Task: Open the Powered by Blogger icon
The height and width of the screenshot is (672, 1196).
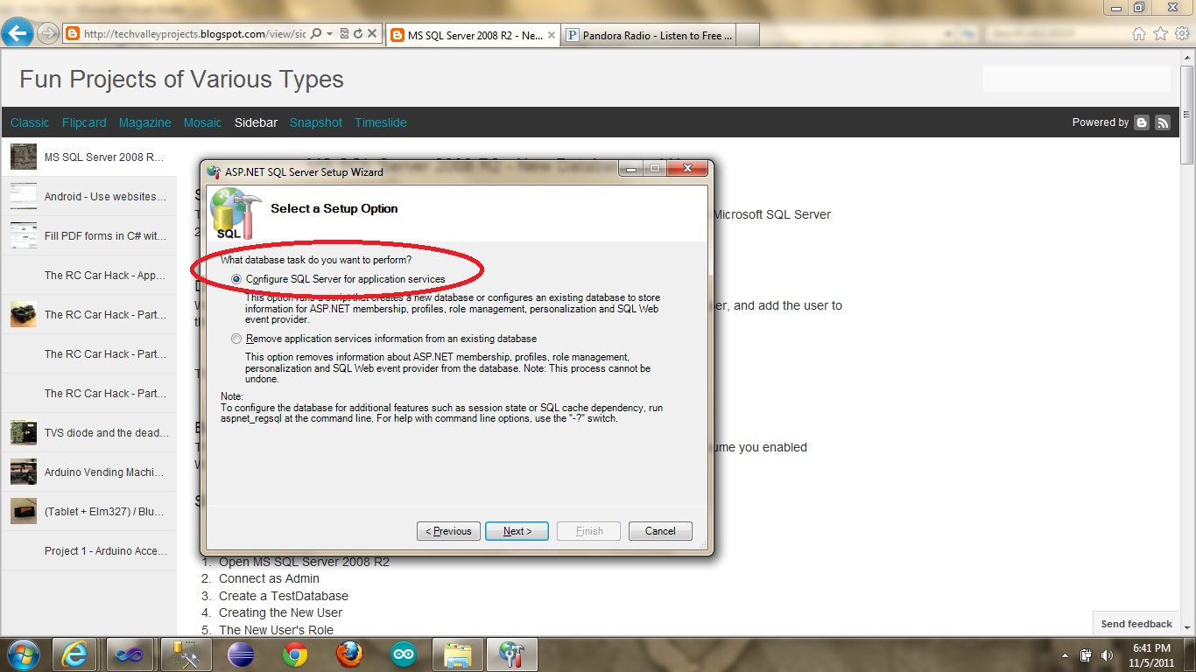Action: 1141,122
